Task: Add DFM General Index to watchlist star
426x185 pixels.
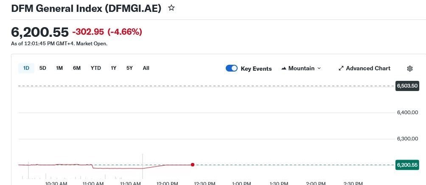Action: tap(171, 8)
